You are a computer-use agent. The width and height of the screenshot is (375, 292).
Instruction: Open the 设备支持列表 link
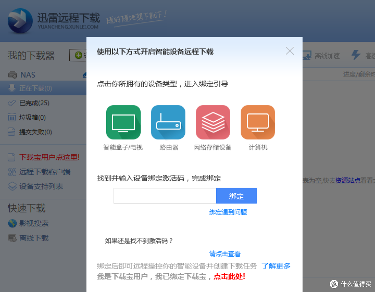41,186
